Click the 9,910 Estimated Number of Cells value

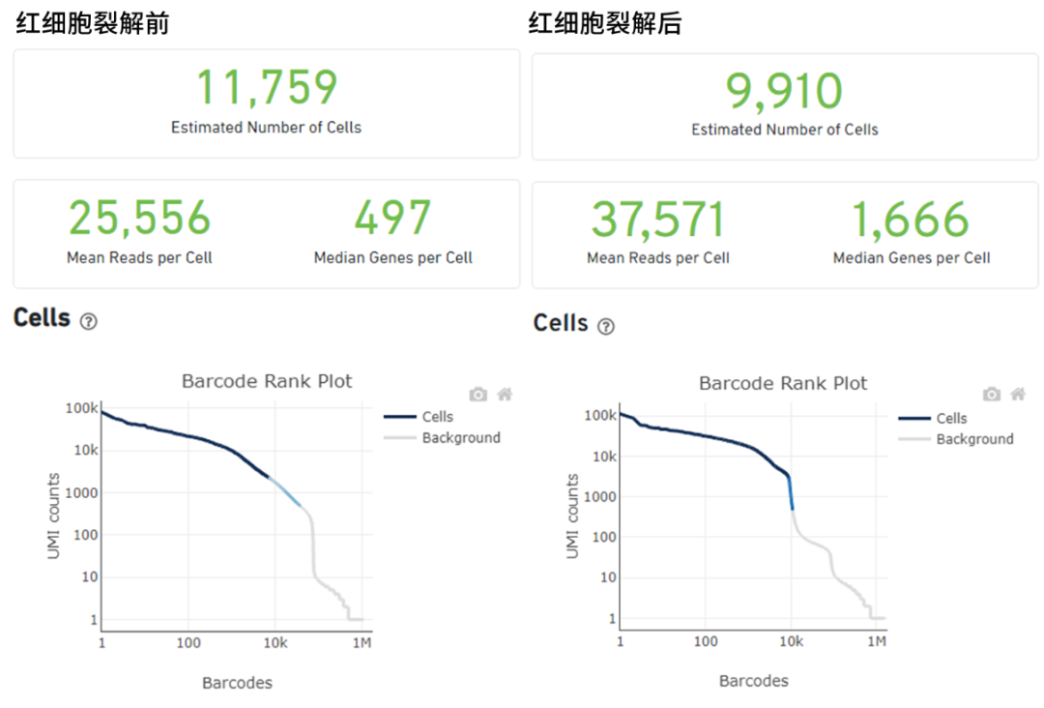784,91
